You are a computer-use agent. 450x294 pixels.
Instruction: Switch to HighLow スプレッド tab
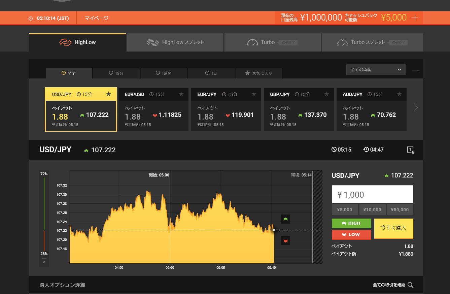click(x=175, y=42)
